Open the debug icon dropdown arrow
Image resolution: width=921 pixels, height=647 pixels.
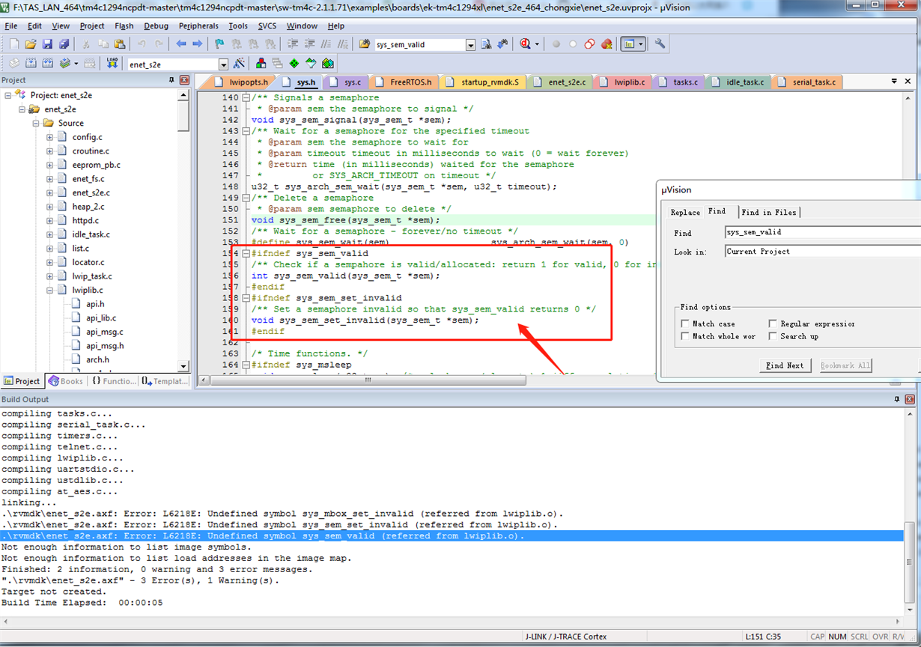[x=537, y=44]
